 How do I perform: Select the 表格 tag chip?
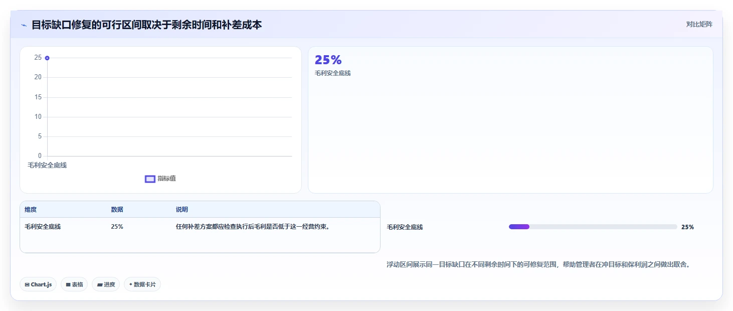[74, 284]
